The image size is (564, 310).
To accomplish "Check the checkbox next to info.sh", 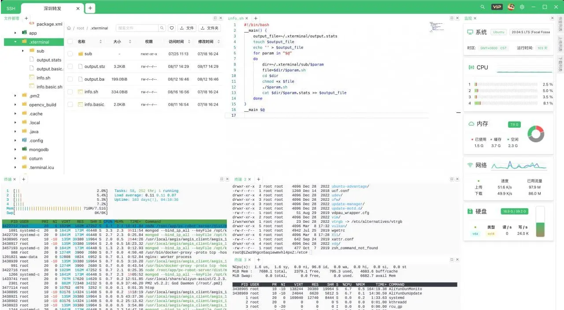I will point(70,92).
